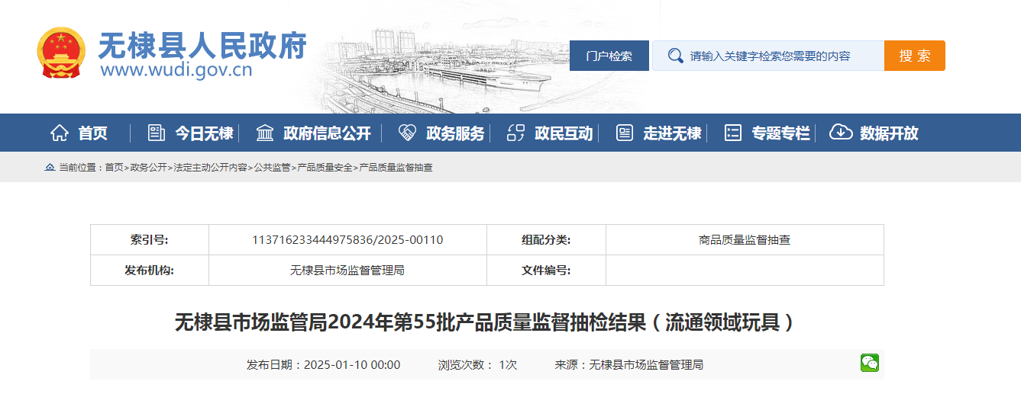Go to 法定主动公开内容 in the breadcrumb
This screenshot has width=1021, height=394.
coord(210,167)
